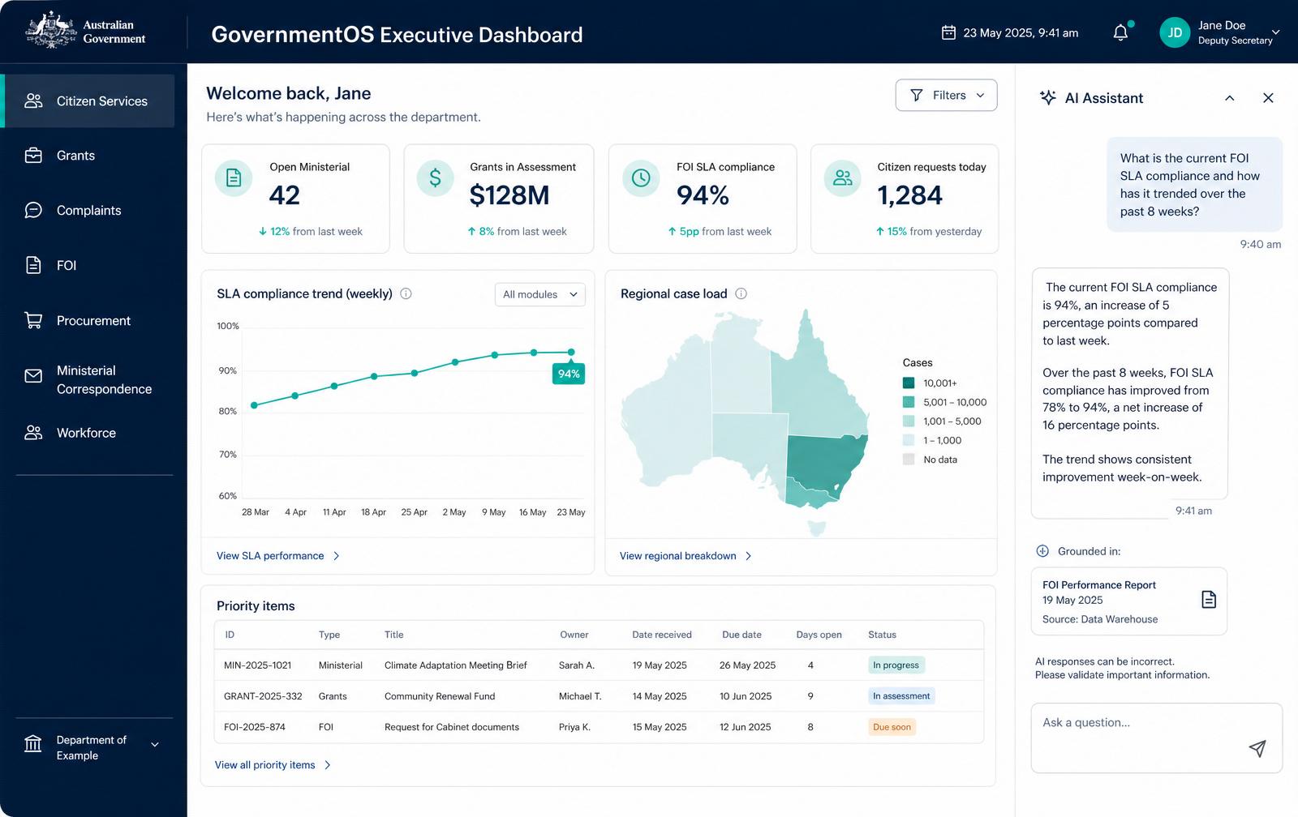
Task: Click Community Renewal Fund title
Action: tap(439, 695)
